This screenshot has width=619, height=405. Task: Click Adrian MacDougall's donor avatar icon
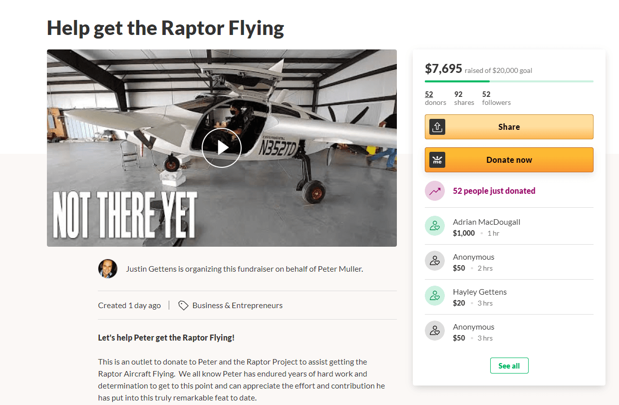tap(435, 226)
